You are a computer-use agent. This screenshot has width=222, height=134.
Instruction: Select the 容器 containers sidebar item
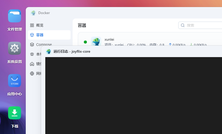49,35
